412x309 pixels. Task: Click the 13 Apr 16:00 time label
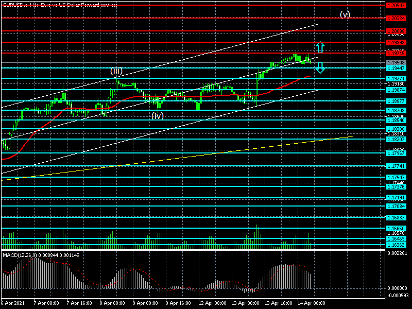coord(278,303)
